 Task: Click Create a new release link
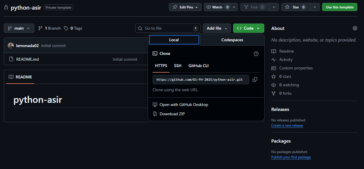point(287,125)
